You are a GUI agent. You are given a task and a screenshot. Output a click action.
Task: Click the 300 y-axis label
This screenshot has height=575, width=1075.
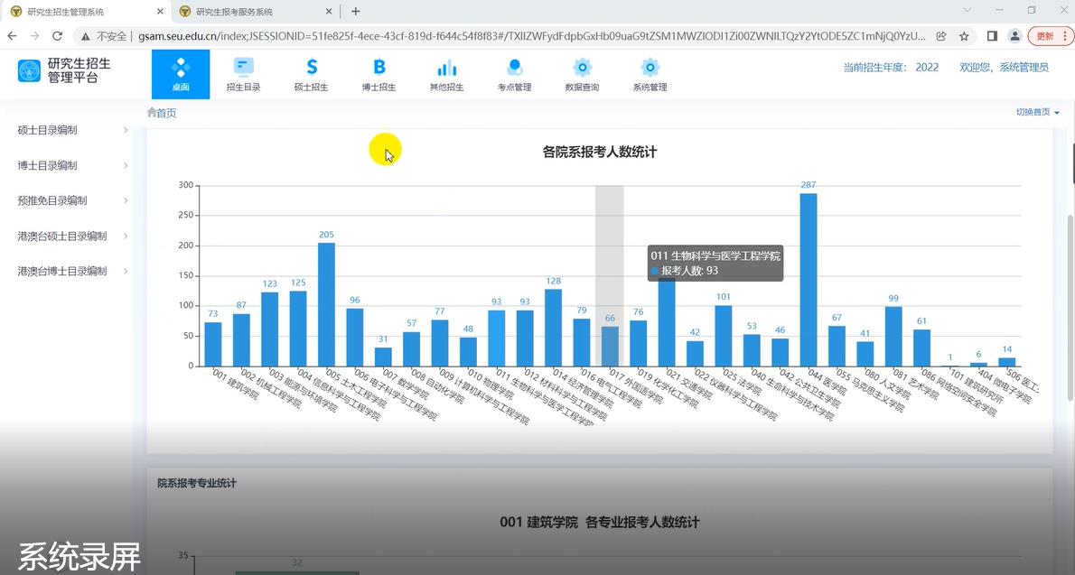186,185
